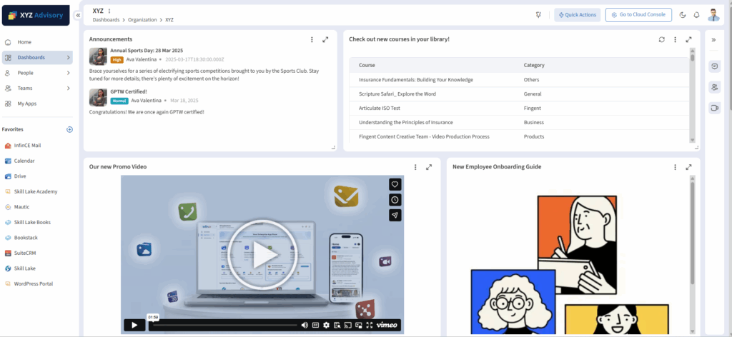Maximize the Announcements widget
Screen dimensions: 732x337
325,39
